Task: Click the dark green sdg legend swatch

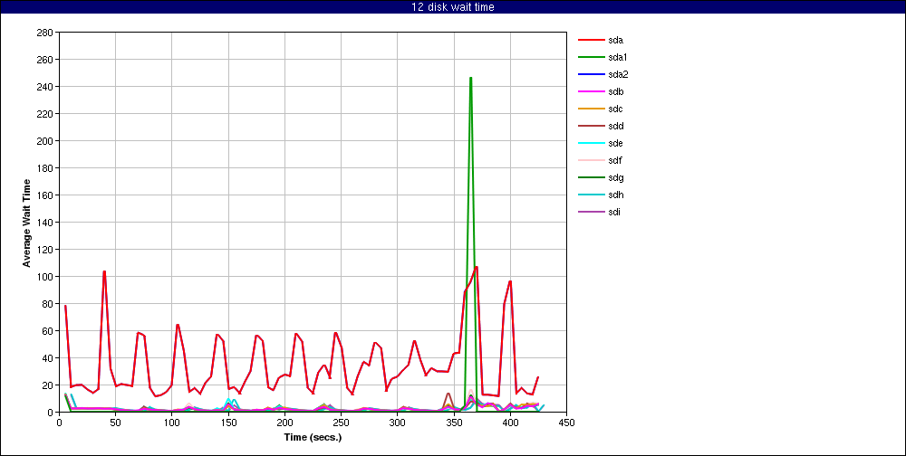Action: pos(591,177)
